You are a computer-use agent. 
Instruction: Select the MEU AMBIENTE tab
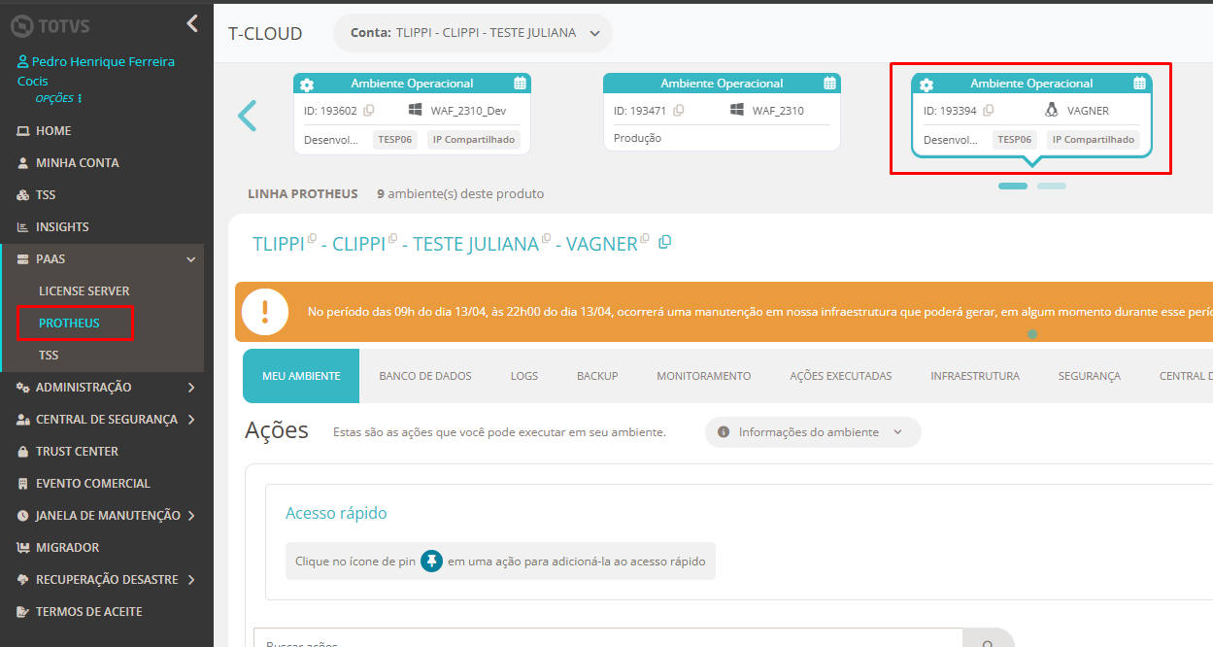301,376
